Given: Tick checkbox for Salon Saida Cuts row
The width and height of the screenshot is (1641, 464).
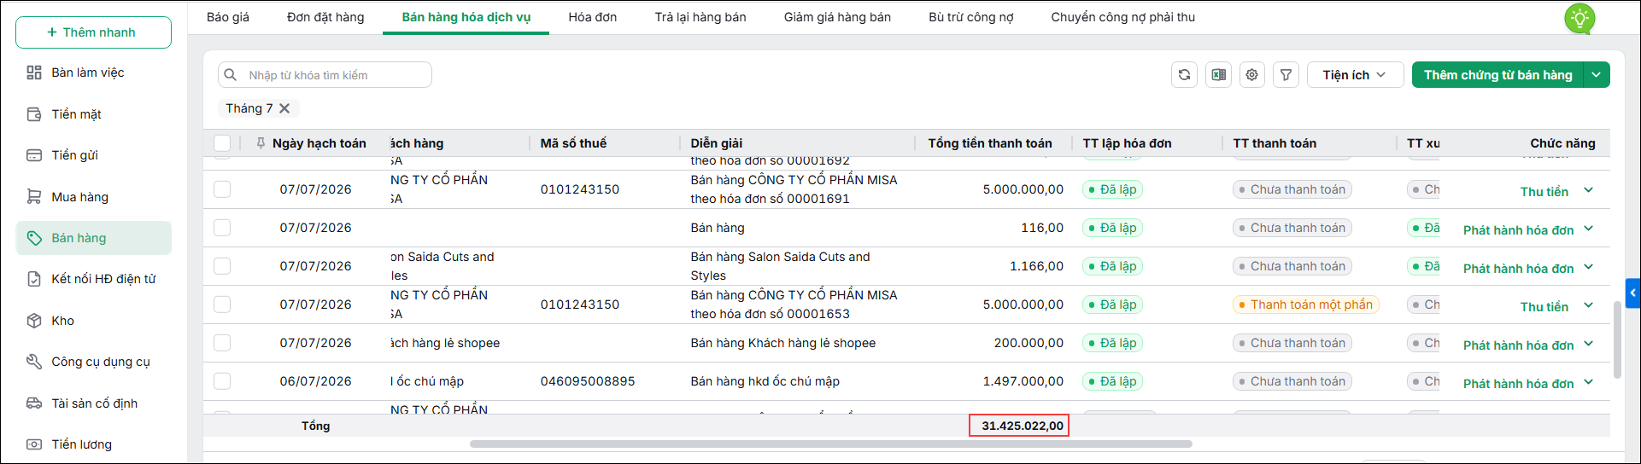Looking at the screenshot, I should coord(222,266).
